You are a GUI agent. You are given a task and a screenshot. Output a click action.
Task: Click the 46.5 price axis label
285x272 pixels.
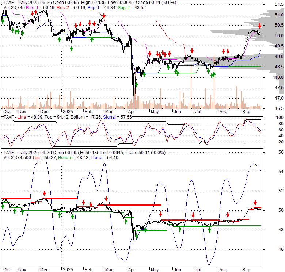(279, 108)
